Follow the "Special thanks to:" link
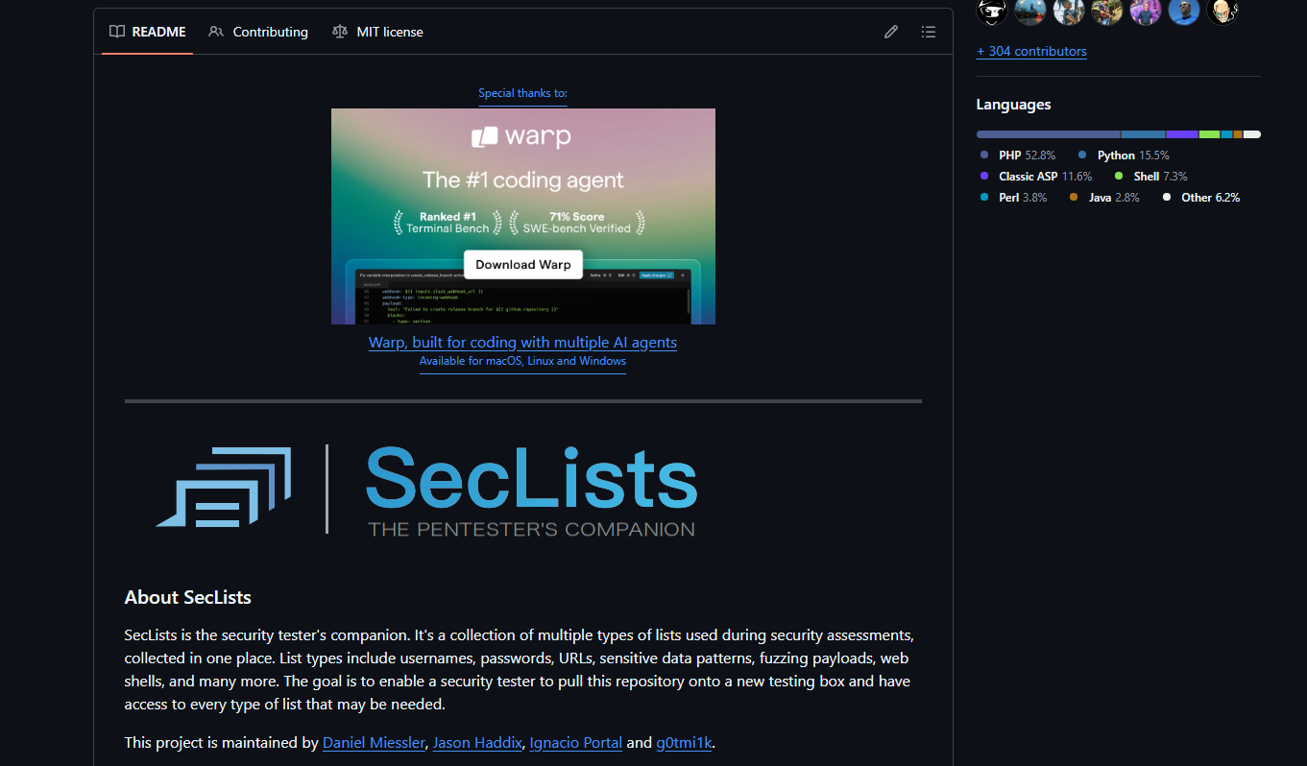Screen dimensions: 1307x766 point(523,93)
